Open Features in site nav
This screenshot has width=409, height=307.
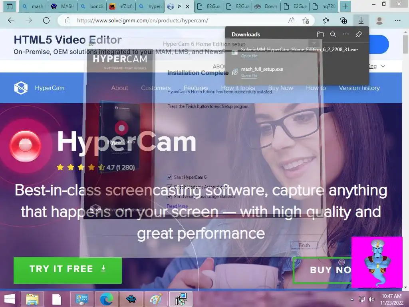(x=196, y=88)
